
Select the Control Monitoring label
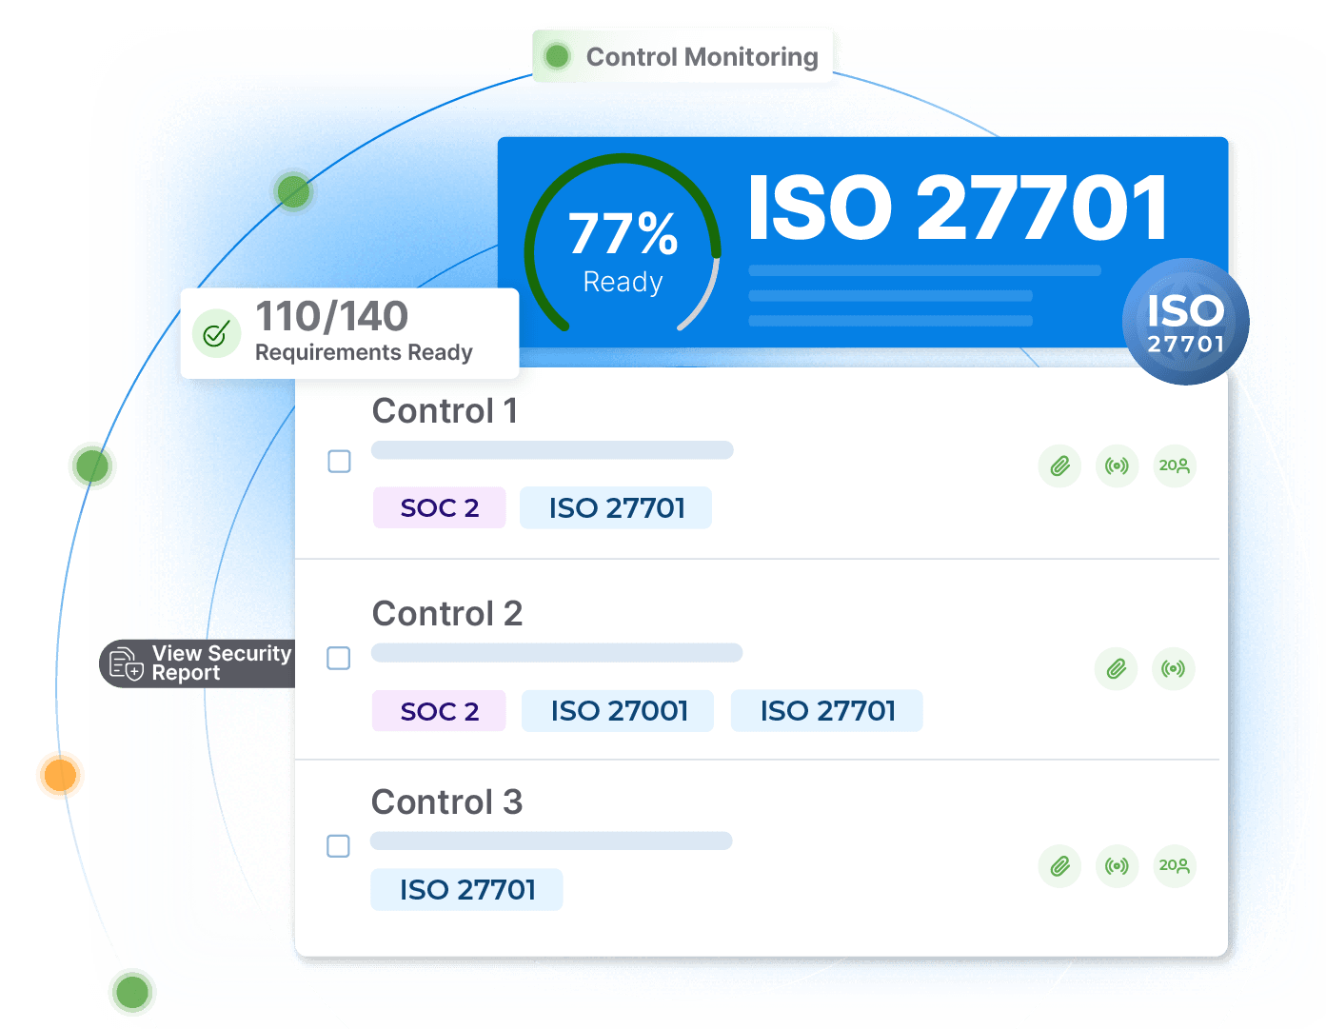click(x=683, y=57)
